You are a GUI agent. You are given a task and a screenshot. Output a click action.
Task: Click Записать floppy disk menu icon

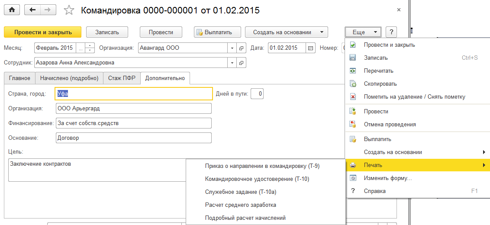coord(353,58)
